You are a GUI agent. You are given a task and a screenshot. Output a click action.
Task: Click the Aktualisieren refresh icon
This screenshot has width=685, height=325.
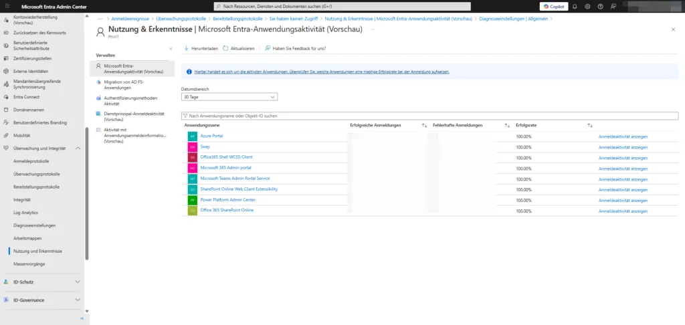[x=226, y=49]
